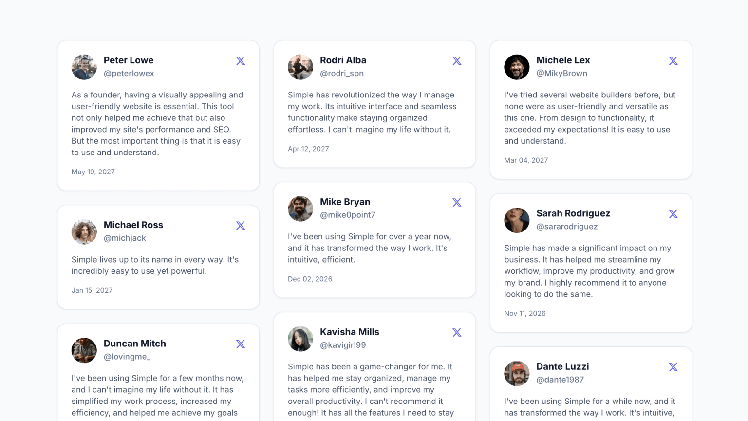Select the X icon beside Michael Ross
The height and width of the screenshot is (421, 748).
pyautogui.click(x=241, y=226)
